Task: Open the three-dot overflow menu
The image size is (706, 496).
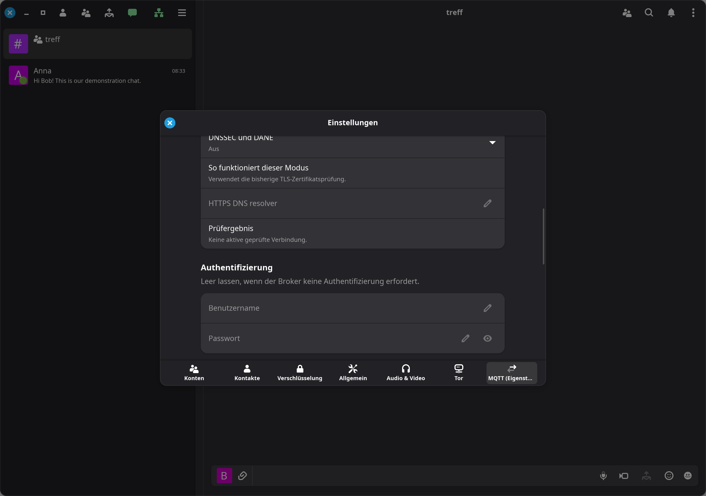Action: (x=693, y=13)
